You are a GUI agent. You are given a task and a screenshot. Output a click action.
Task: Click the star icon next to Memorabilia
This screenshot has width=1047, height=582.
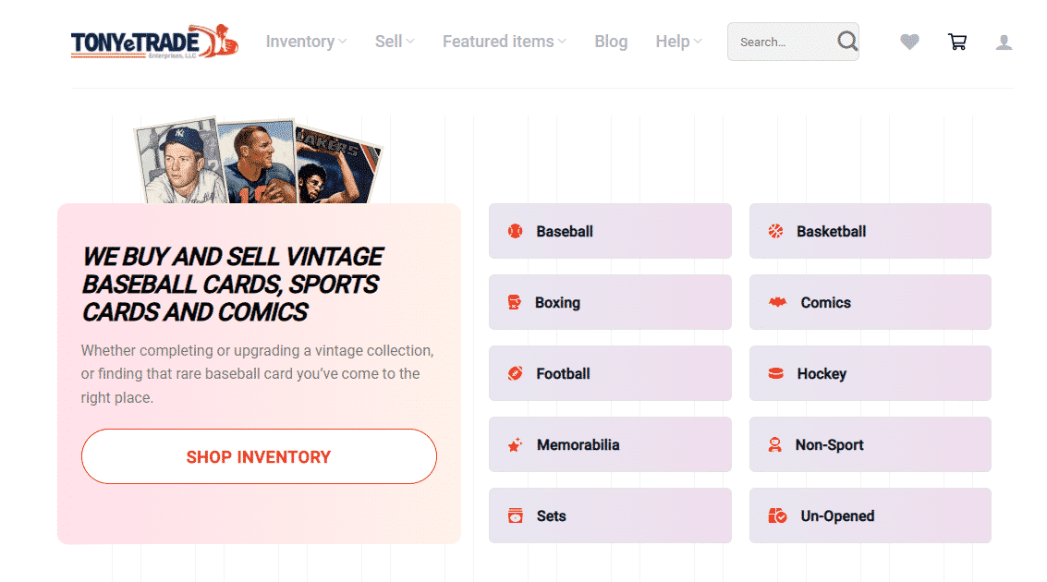[515, 444]
